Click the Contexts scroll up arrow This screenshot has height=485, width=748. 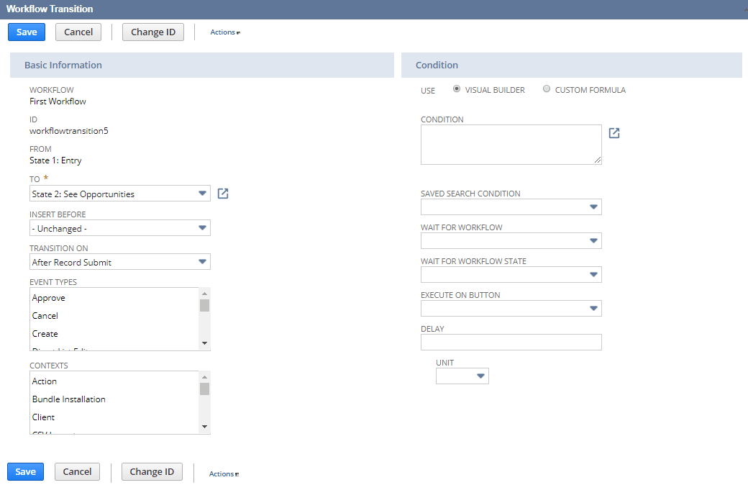click(205, 376)
